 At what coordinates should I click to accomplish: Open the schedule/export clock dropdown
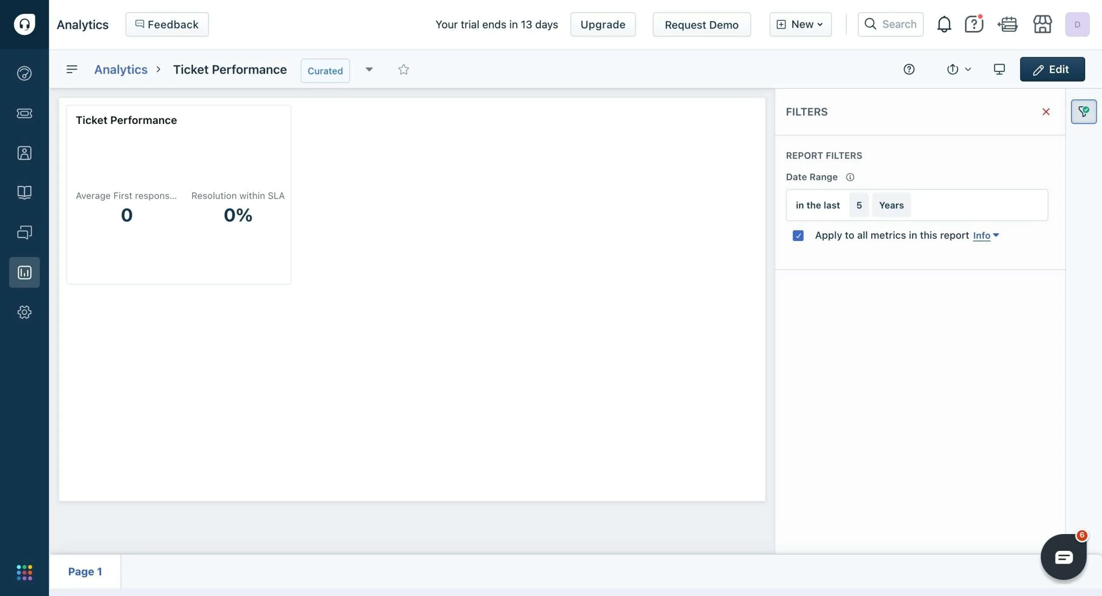click(959, 69)
